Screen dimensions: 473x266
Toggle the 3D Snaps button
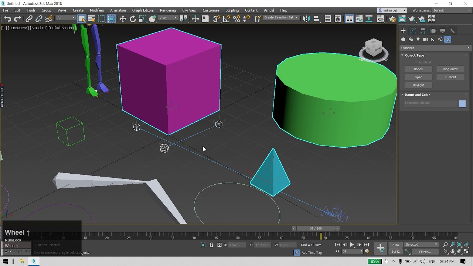point(217,19)
